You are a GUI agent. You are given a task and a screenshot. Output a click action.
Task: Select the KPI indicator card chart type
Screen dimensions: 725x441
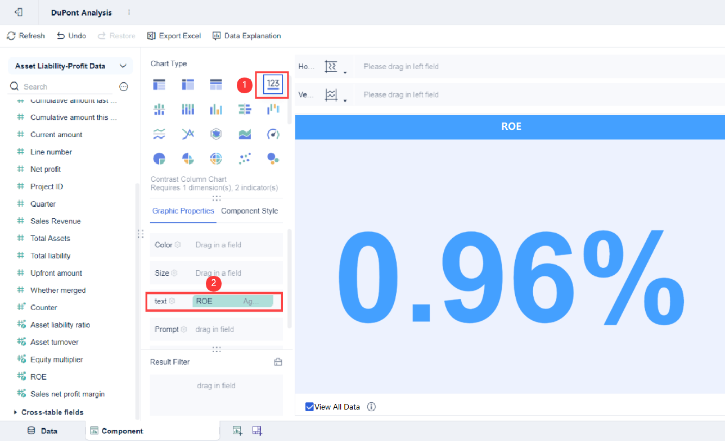click(x=273, y=85)
